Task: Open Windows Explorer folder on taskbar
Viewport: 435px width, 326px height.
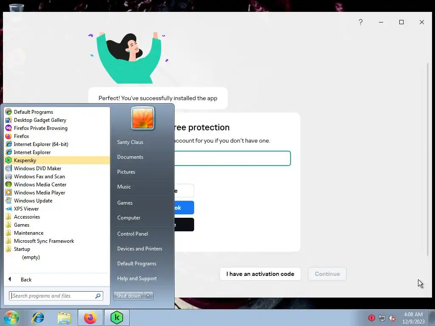Action: point(64,318)
